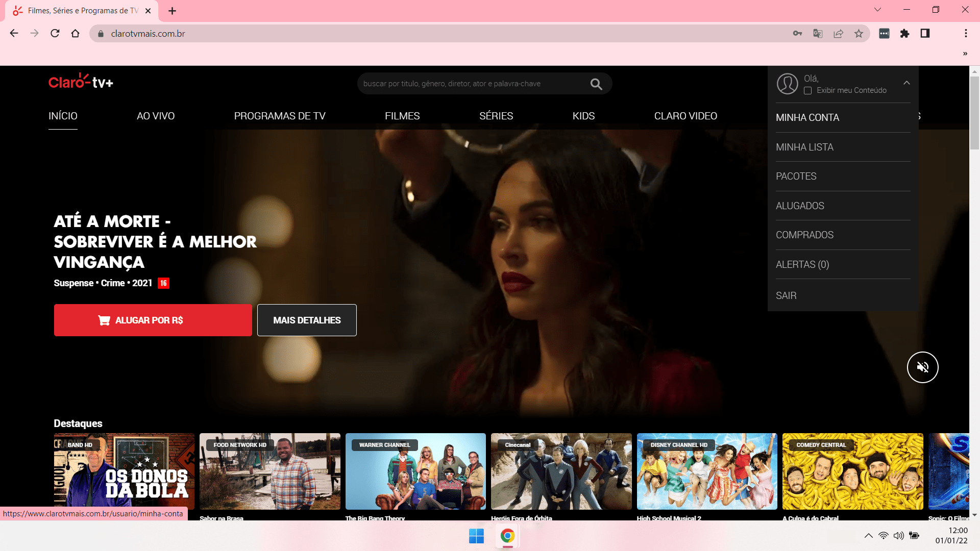Click the Chrome taskbar icon
The image size is (980, 551).
tap(507, 536)
